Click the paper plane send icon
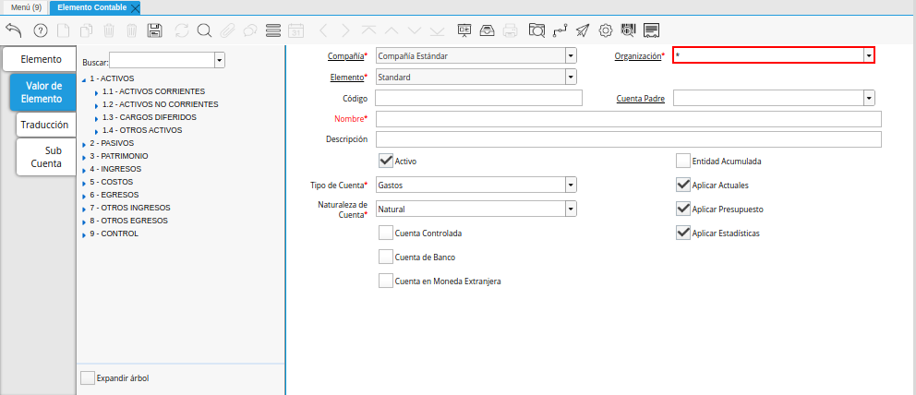The height and width of the screenshot is (395, 916). [583, 30]
